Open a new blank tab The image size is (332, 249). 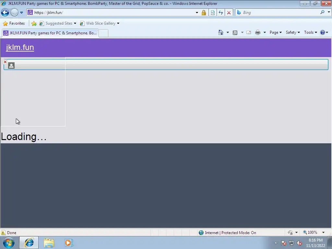point(103,33)
